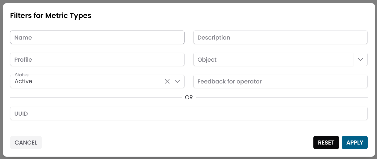Dismiss the dialog with CANCEL
The width and height of the screenshot is (377, 159).
[26, 142]
